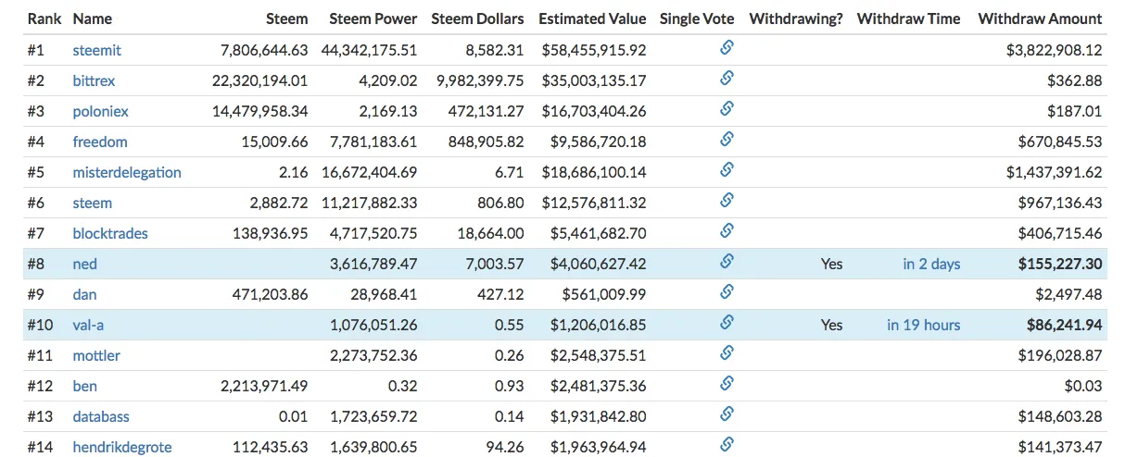Open the ned account link
The width and height of the screenshot is (1125, 457).
[x=85, y=264]
